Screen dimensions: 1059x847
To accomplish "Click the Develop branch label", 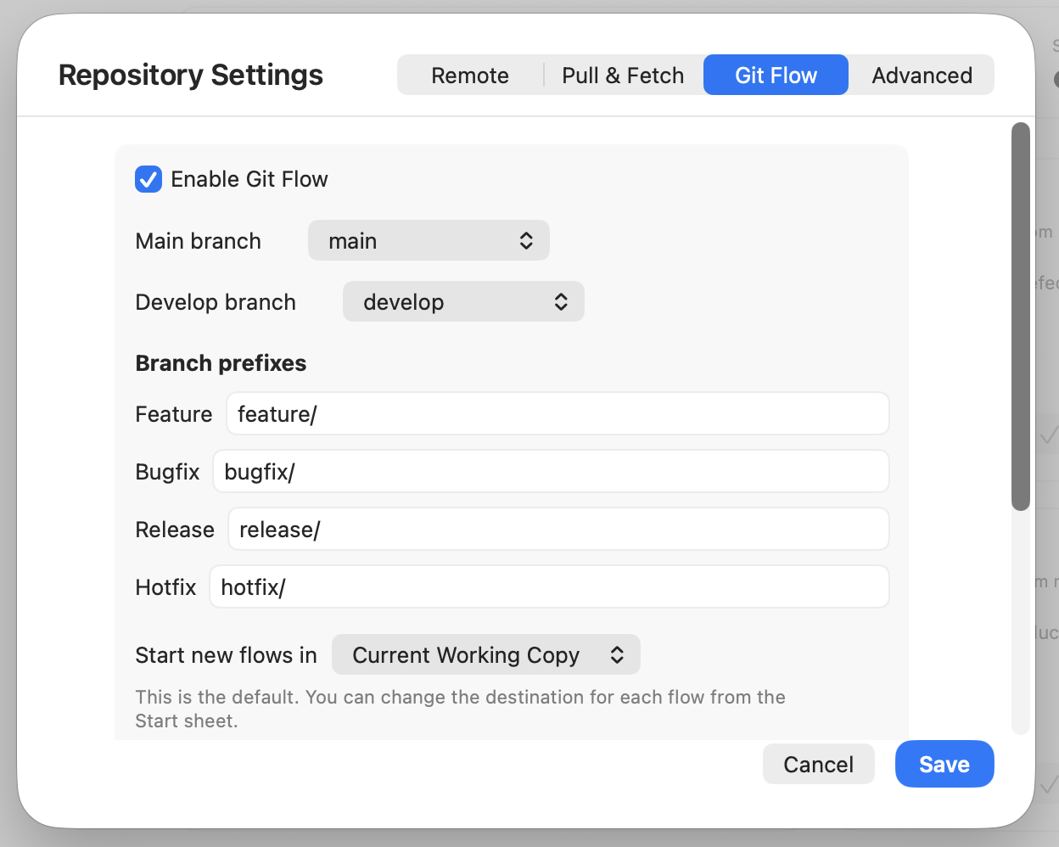I will coord(216,302).
